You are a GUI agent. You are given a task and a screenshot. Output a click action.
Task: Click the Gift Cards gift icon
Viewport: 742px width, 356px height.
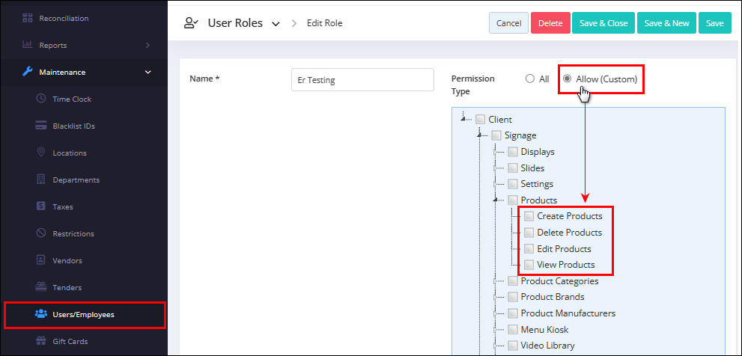click(41, 341)
